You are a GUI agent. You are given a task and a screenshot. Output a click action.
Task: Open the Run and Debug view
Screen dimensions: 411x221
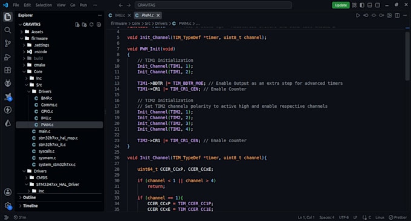point(8,57)
